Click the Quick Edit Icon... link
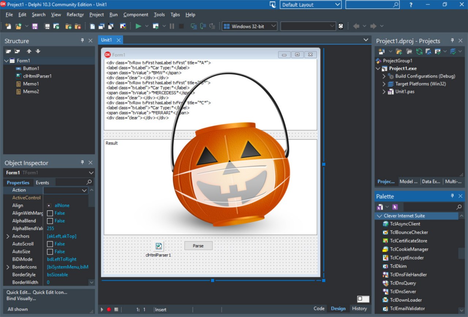468x317 pixels. [x=50, y=292]
